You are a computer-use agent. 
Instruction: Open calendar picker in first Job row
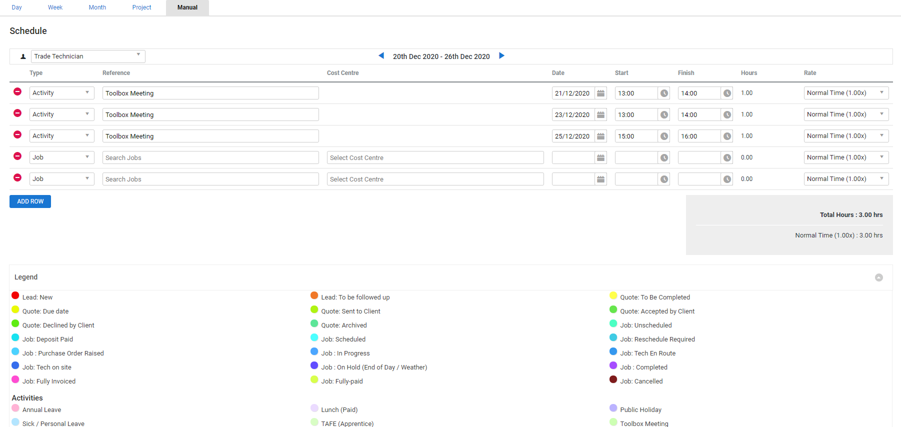coord(601,157)
